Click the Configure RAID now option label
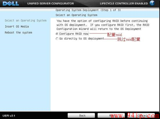Viewport: 160px width, 119px height. [x=74, y=34]
